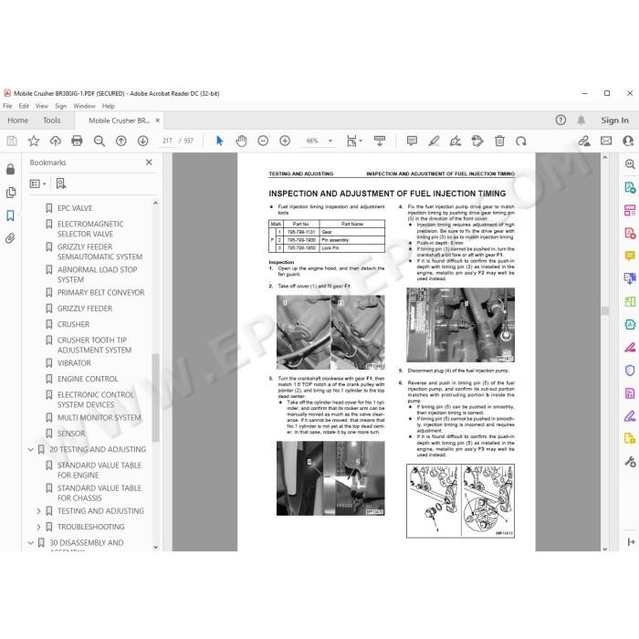
Task: Send the file by email
Action: click(606, 141)
